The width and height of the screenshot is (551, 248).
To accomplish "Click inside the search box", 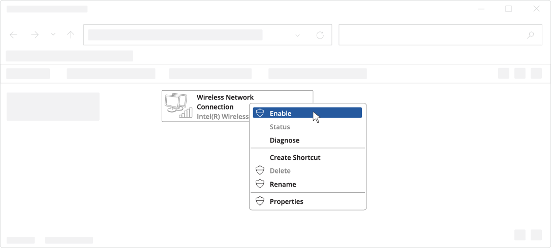I will 432,35.
